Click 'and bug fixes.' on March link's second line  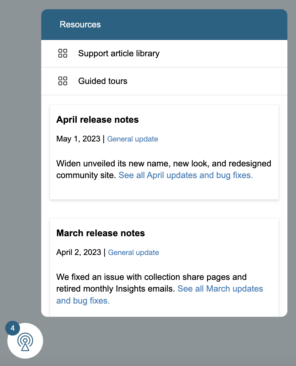tap(83, 301)
